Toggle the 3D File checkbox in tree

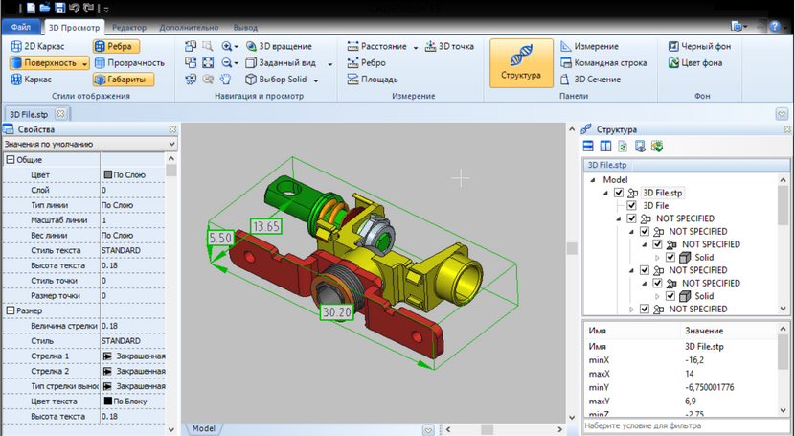tap(632, 205)
